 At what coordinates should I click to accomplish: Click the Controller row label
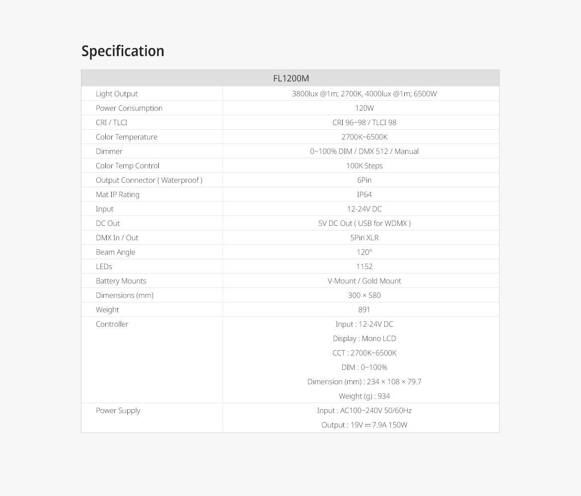(x=112, y=324)
